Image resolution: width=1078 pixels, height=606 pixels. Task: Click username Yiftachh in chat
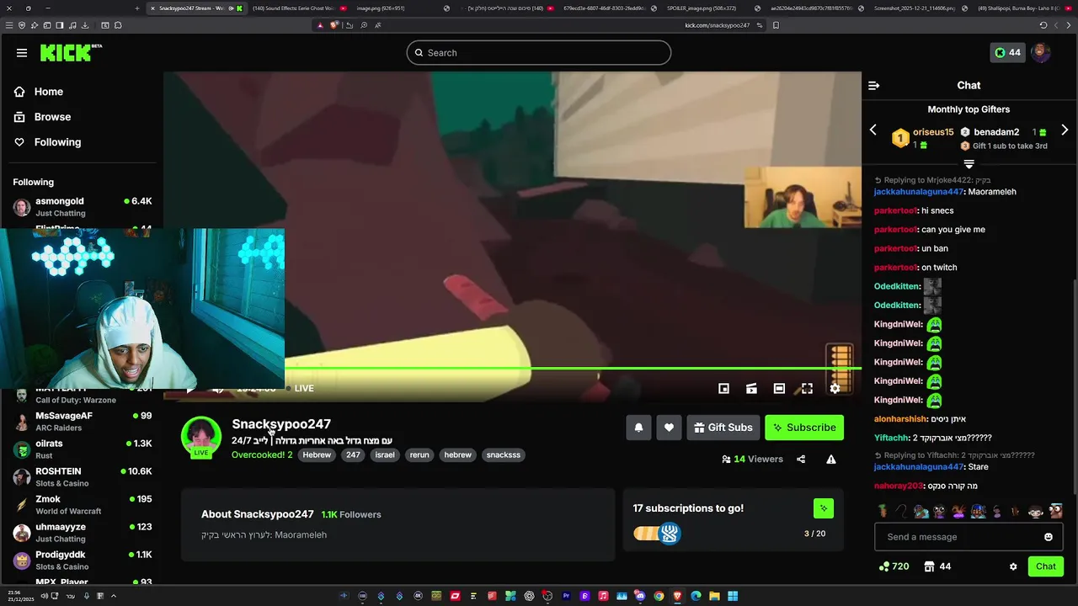pos(891,439)
